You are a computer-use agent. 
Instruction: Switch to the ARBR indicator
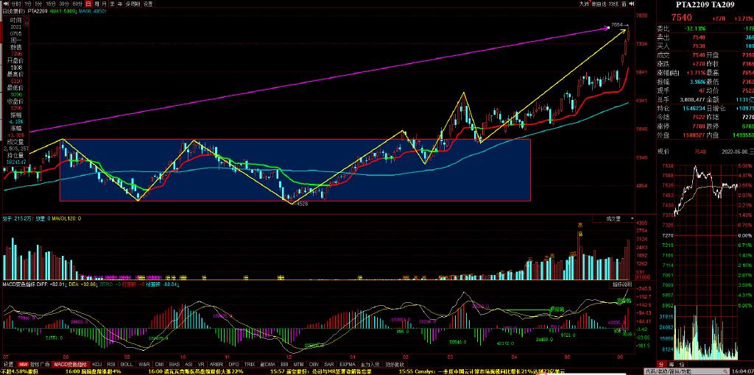[216, 365]
